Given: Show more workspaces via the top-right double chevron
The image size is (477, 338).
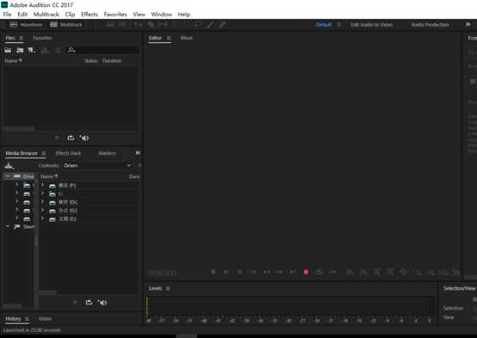Looking at the screenshot, I should (x=468, y=24).
